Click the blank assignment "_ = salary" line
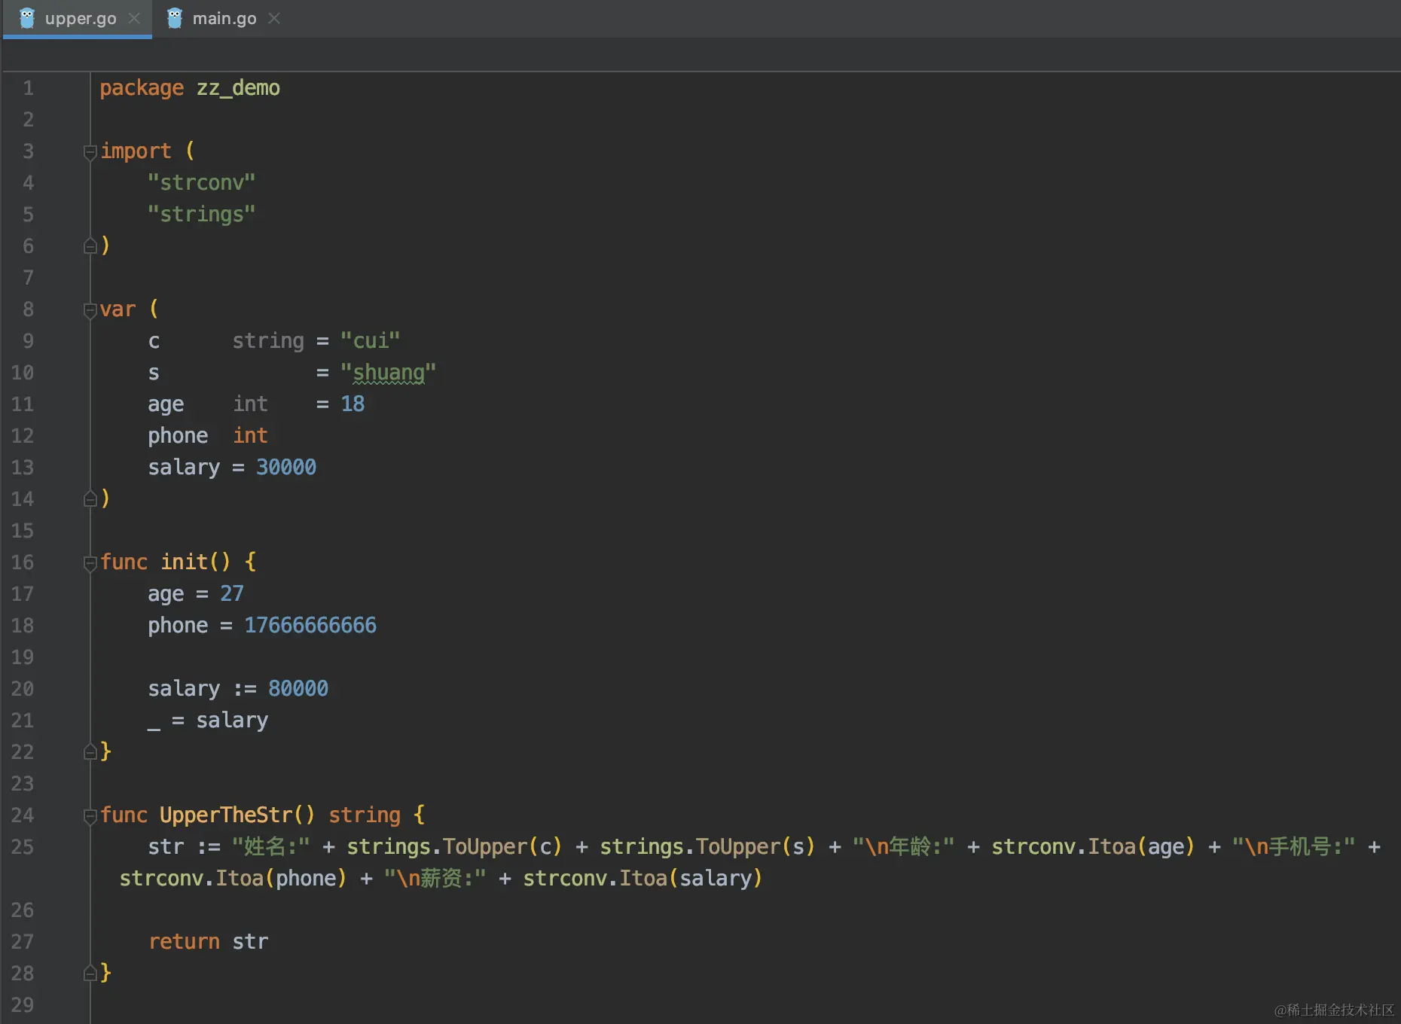This screenshot has height=1024, width=1401. click(x=208, y=721)
